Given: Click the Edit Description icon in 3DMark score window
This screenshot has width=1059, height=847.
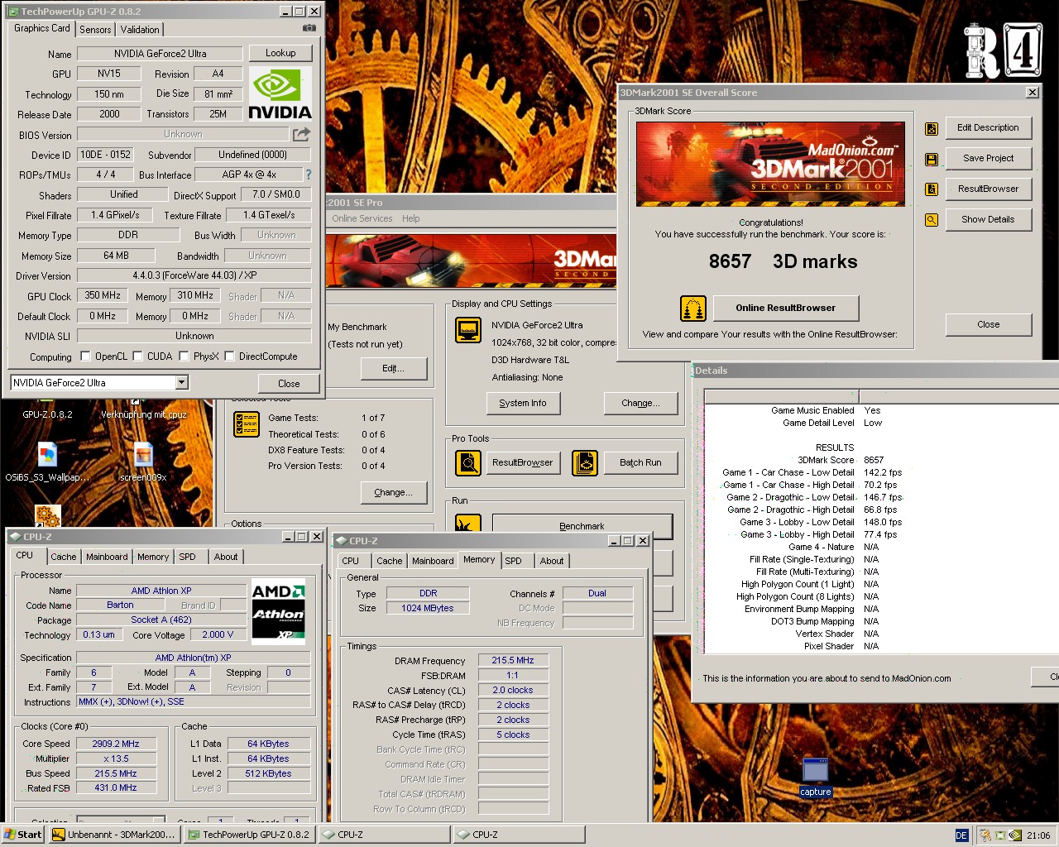Looking at the screenshot, I should click(x=932, y=128).
